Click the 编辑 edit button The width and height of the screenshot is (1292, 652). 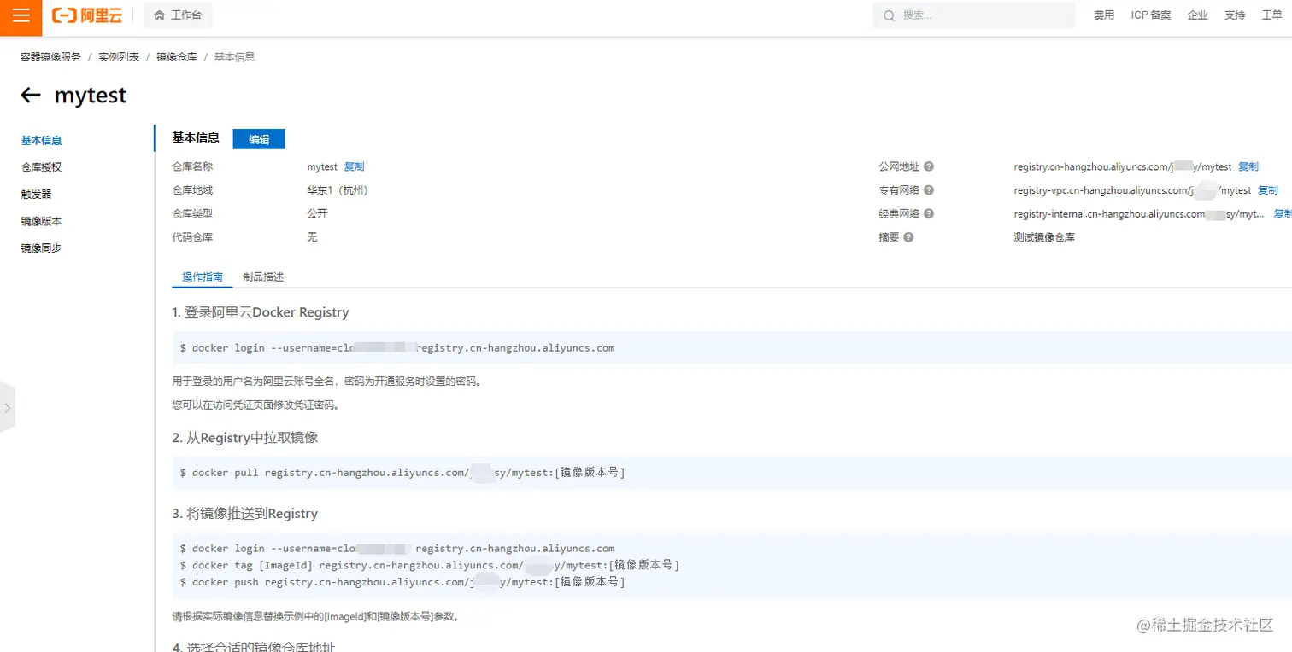coord(259,138)
